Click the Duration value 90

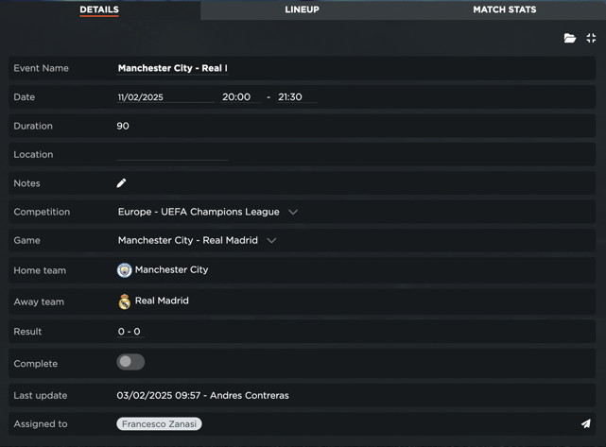[x=123, y=126]
